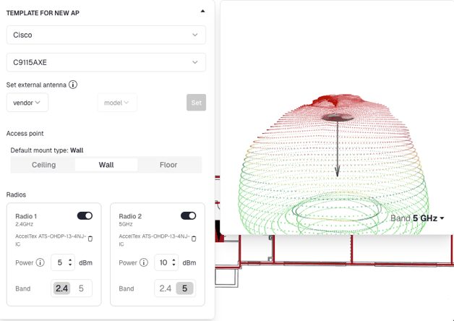Collapse the Template for New AP panel
The width and height of the screenshot is (454, 321).
[202, 12]
